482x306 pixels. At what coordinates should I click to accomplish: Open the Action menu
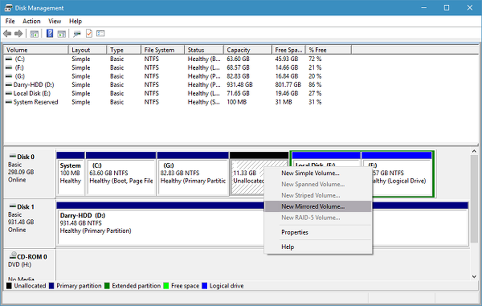[x=31, y=21]
